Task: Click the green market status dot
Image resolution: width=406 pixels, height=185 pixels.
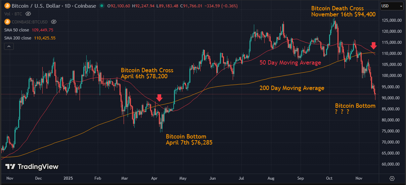Action: click(x=102, y=6)
